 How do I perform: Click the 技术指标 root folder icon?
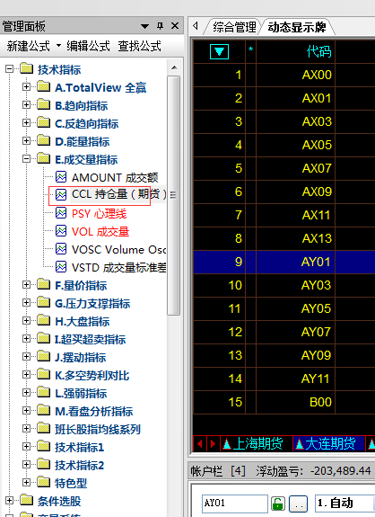click(x=27, y=69)
